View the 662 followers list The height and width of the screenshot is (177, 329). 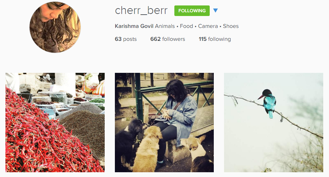(168, 39)
